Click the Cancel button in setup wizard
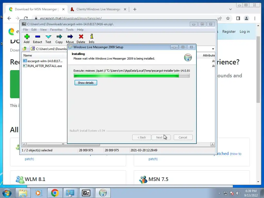 click(x=183, y=137)
